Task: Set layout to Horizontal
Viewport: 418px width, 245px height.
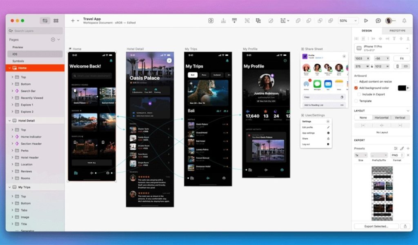Action: [x=382, y=118]
